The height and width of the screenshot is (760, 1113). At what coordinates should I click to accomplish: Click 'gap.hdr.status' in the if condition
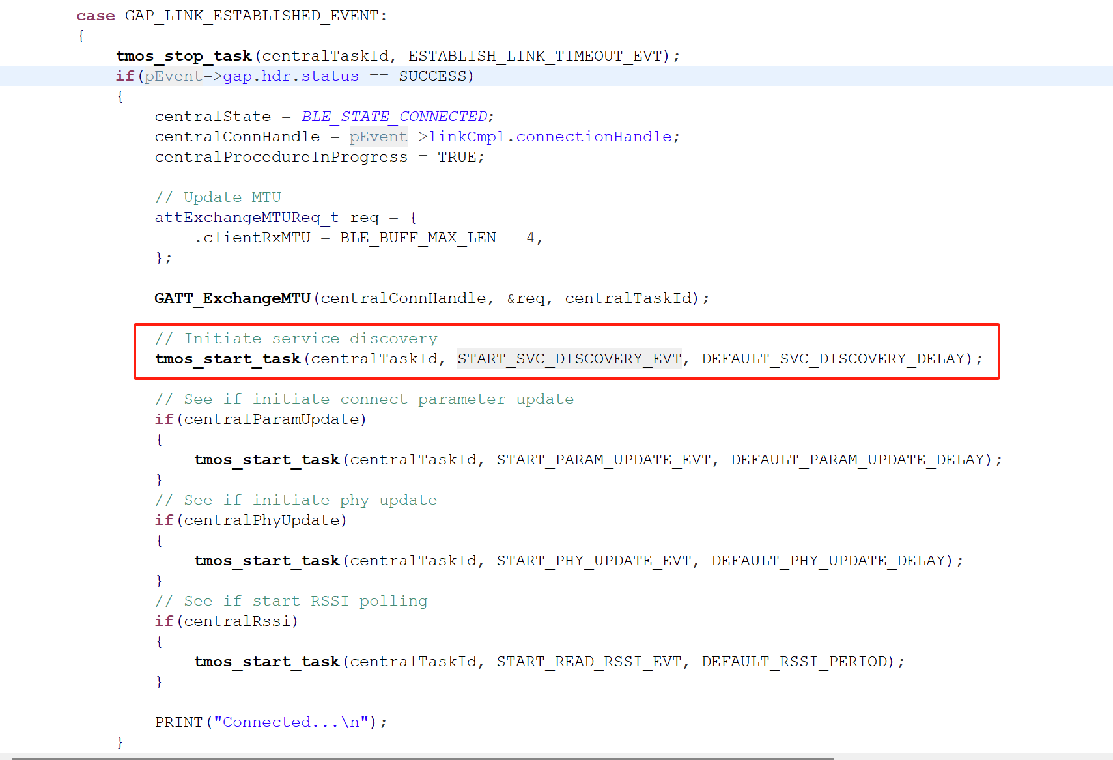pos(290,76)
